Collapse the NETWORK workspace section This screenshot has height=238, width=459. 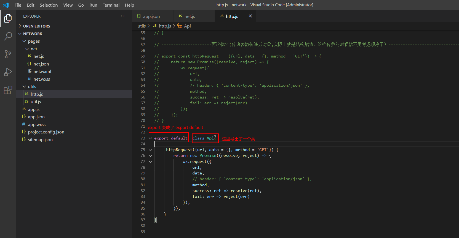point(20,34)
